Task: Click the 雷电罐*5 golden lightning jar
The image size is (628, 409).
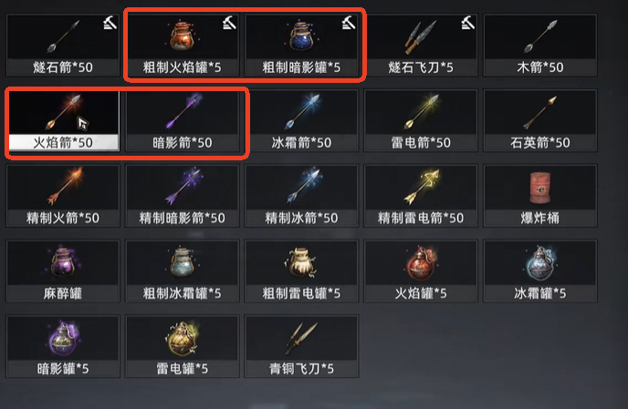Action: [x=183, y=346]
